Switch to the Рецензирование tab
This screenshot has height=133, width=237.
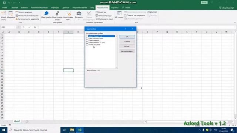[x=80, y=7]
